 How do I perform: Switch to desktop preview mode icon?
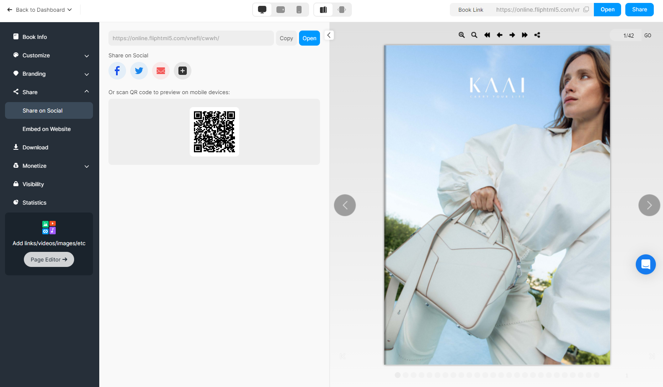pyautogui.click(x=262, y=10)
